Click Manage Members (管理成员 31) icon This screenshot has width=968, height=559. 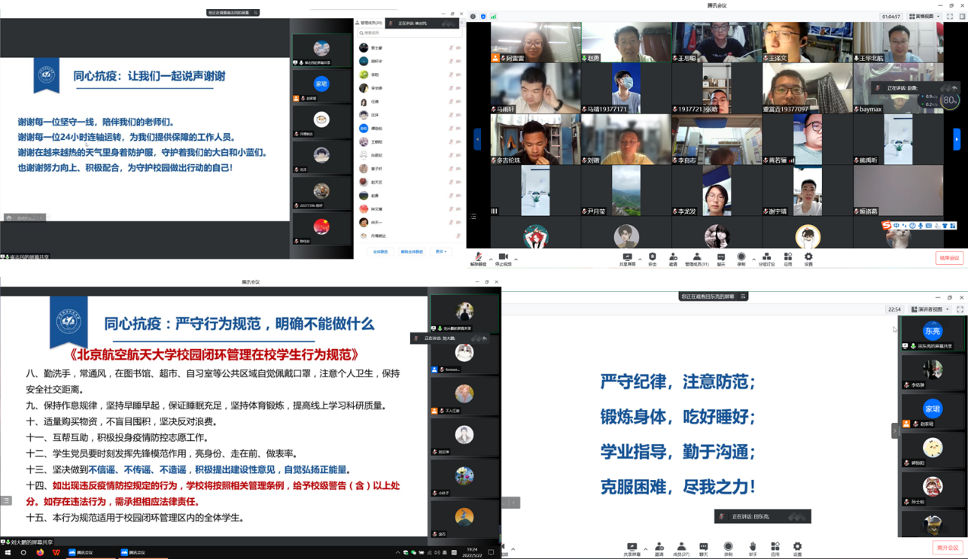[x=696, y=258]
